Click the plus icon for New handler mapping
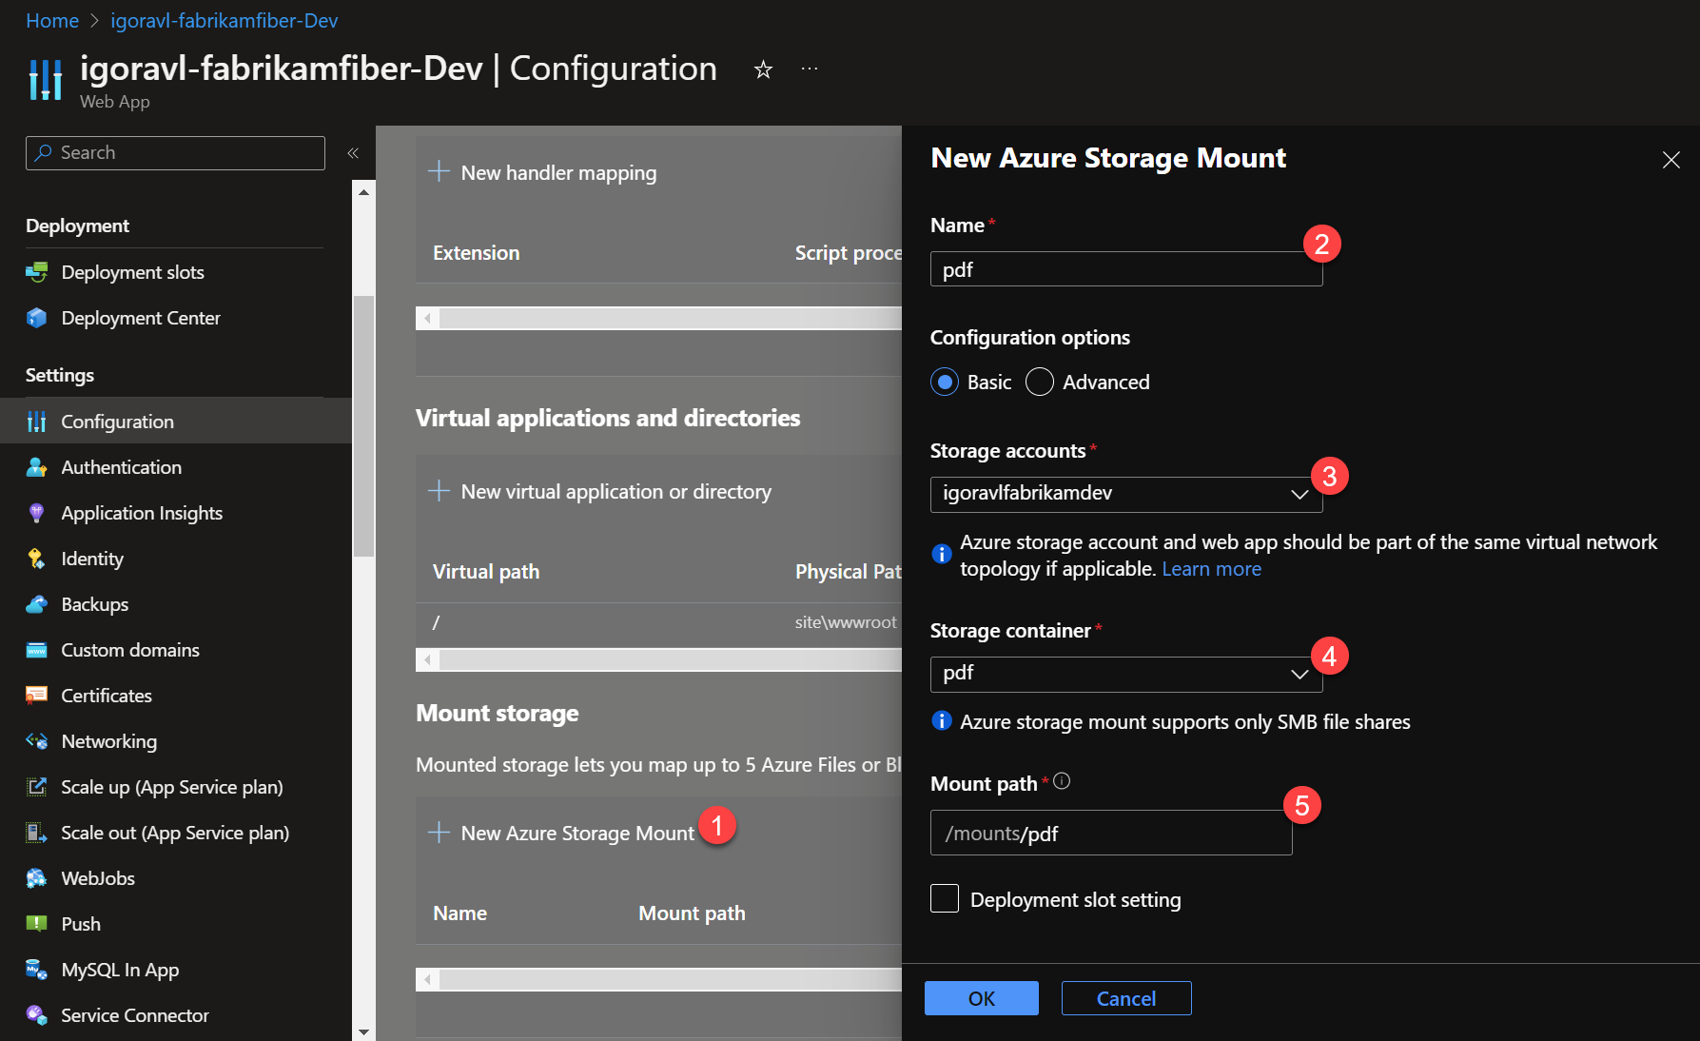This screenshot has height=1041, width=1700. [x=439, y=171]
